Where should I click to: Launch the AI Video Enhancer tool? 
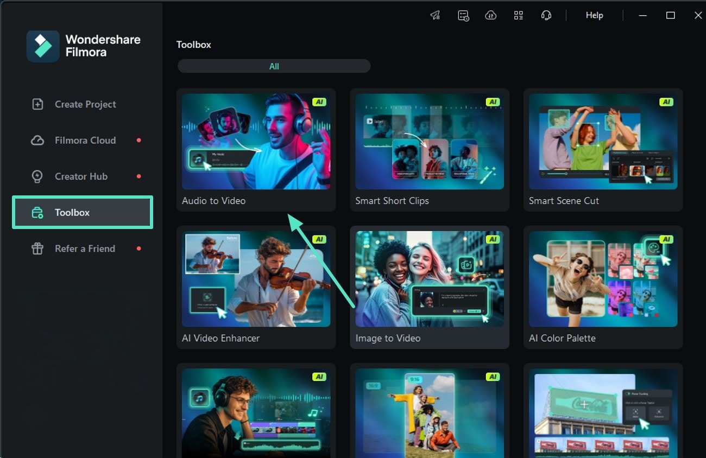tap(256, 287)
